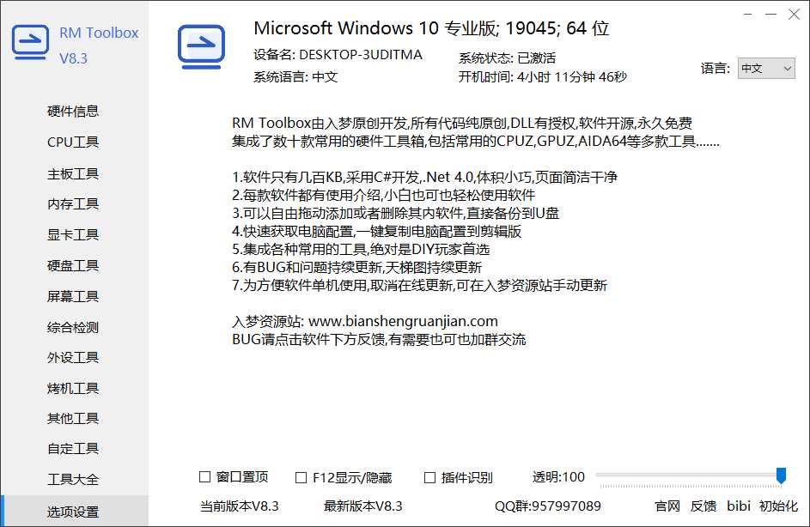Enable the 窗口置顶 checkbox

[x=205, y=477]
